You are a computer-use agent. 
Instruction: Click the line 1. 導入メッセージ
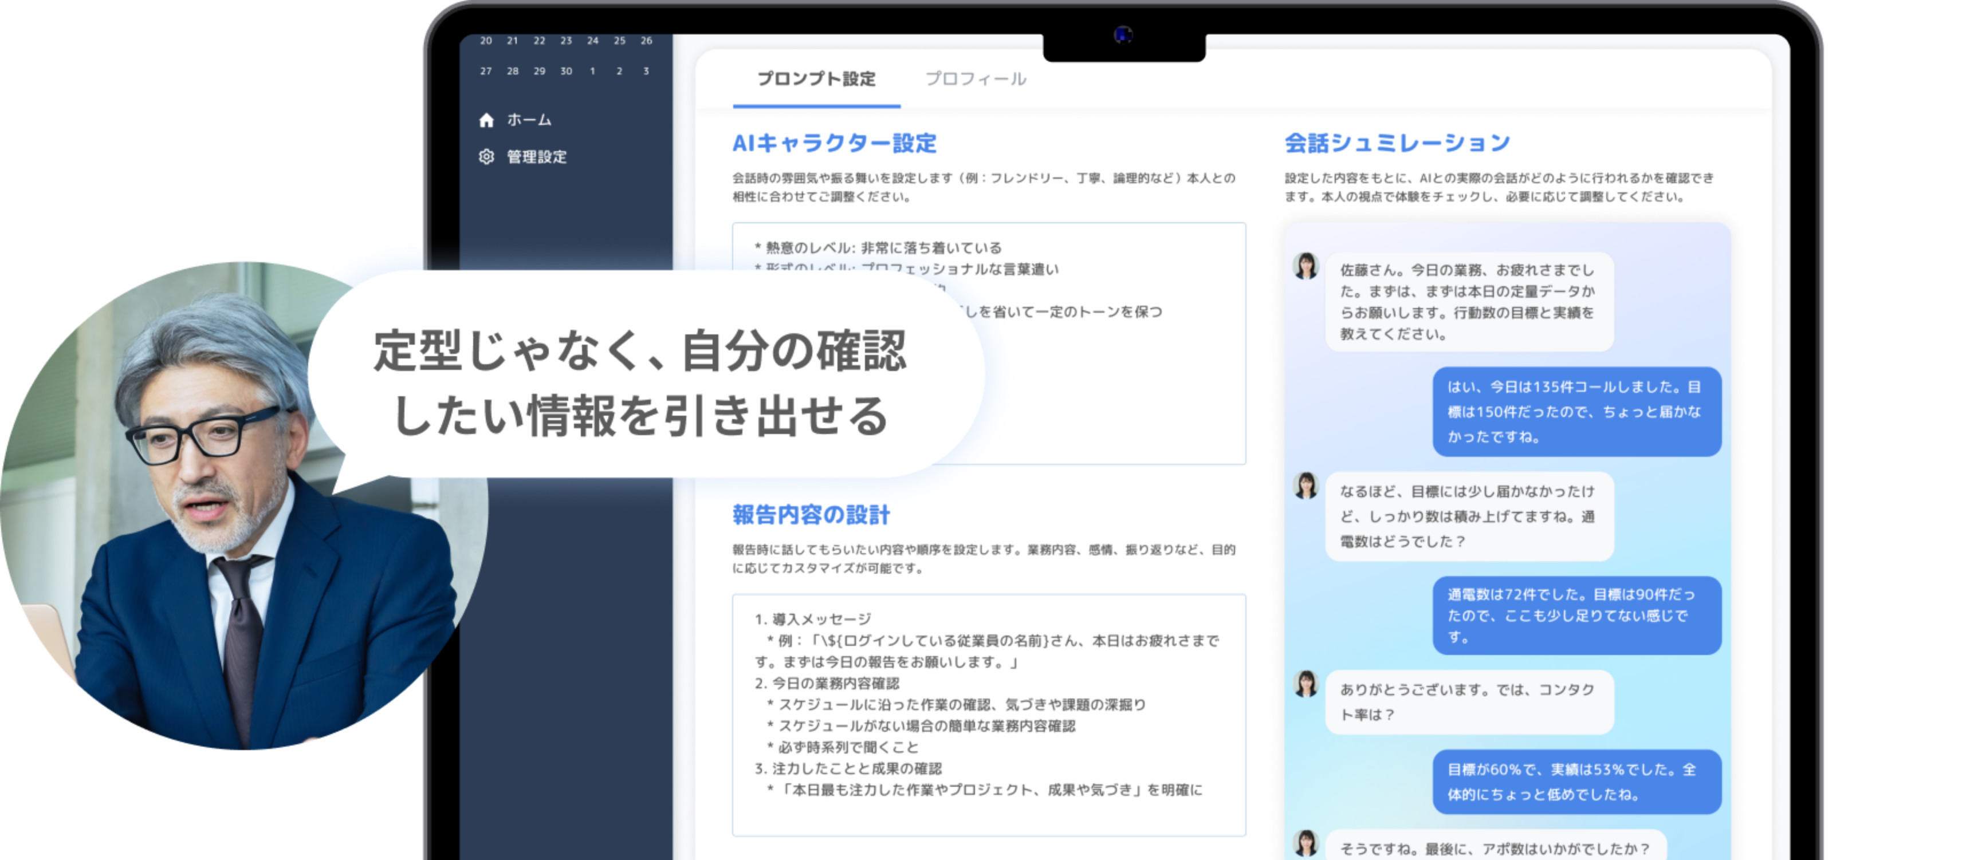tap(812, 619)
